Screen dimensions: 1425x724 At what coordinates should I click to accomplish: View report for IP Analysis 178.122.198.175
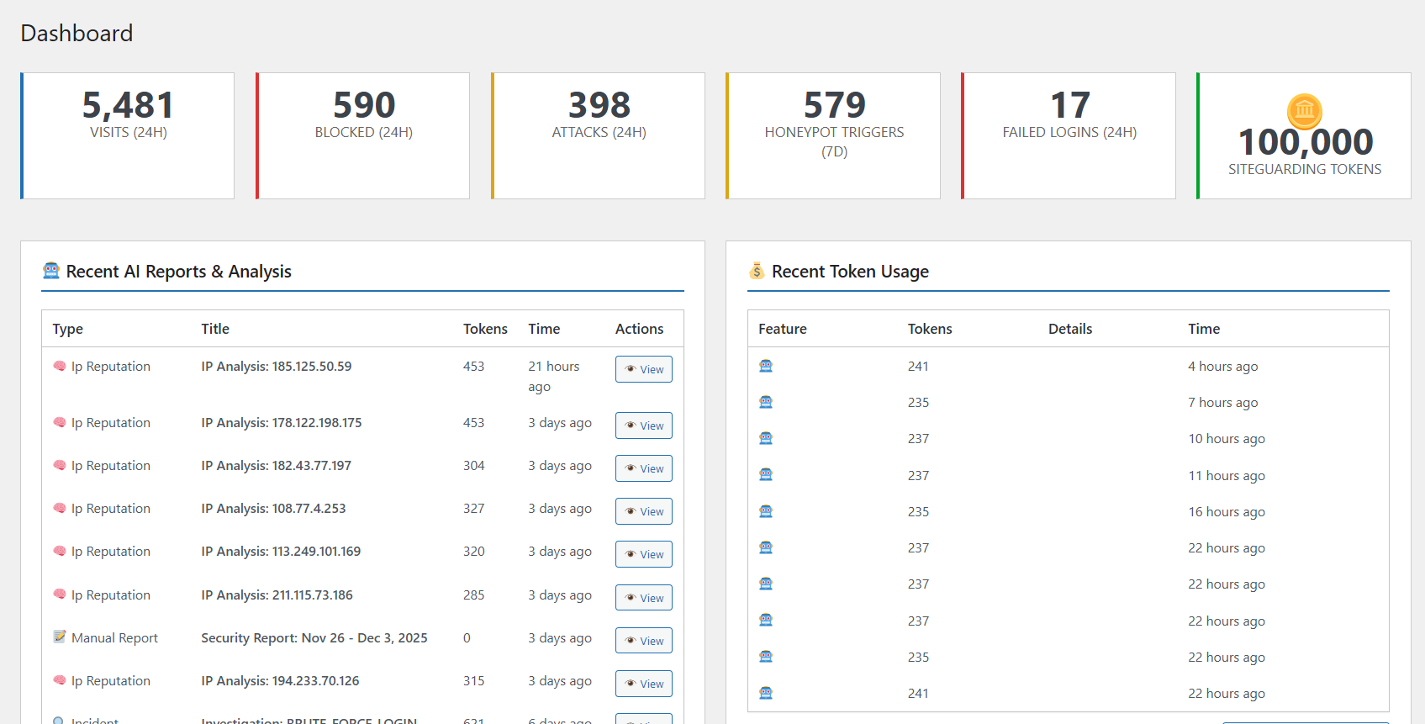click(x=643, y=425)
